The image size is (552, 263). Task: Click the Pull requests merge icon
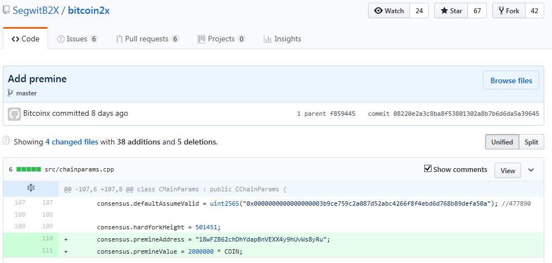[119, 39]
